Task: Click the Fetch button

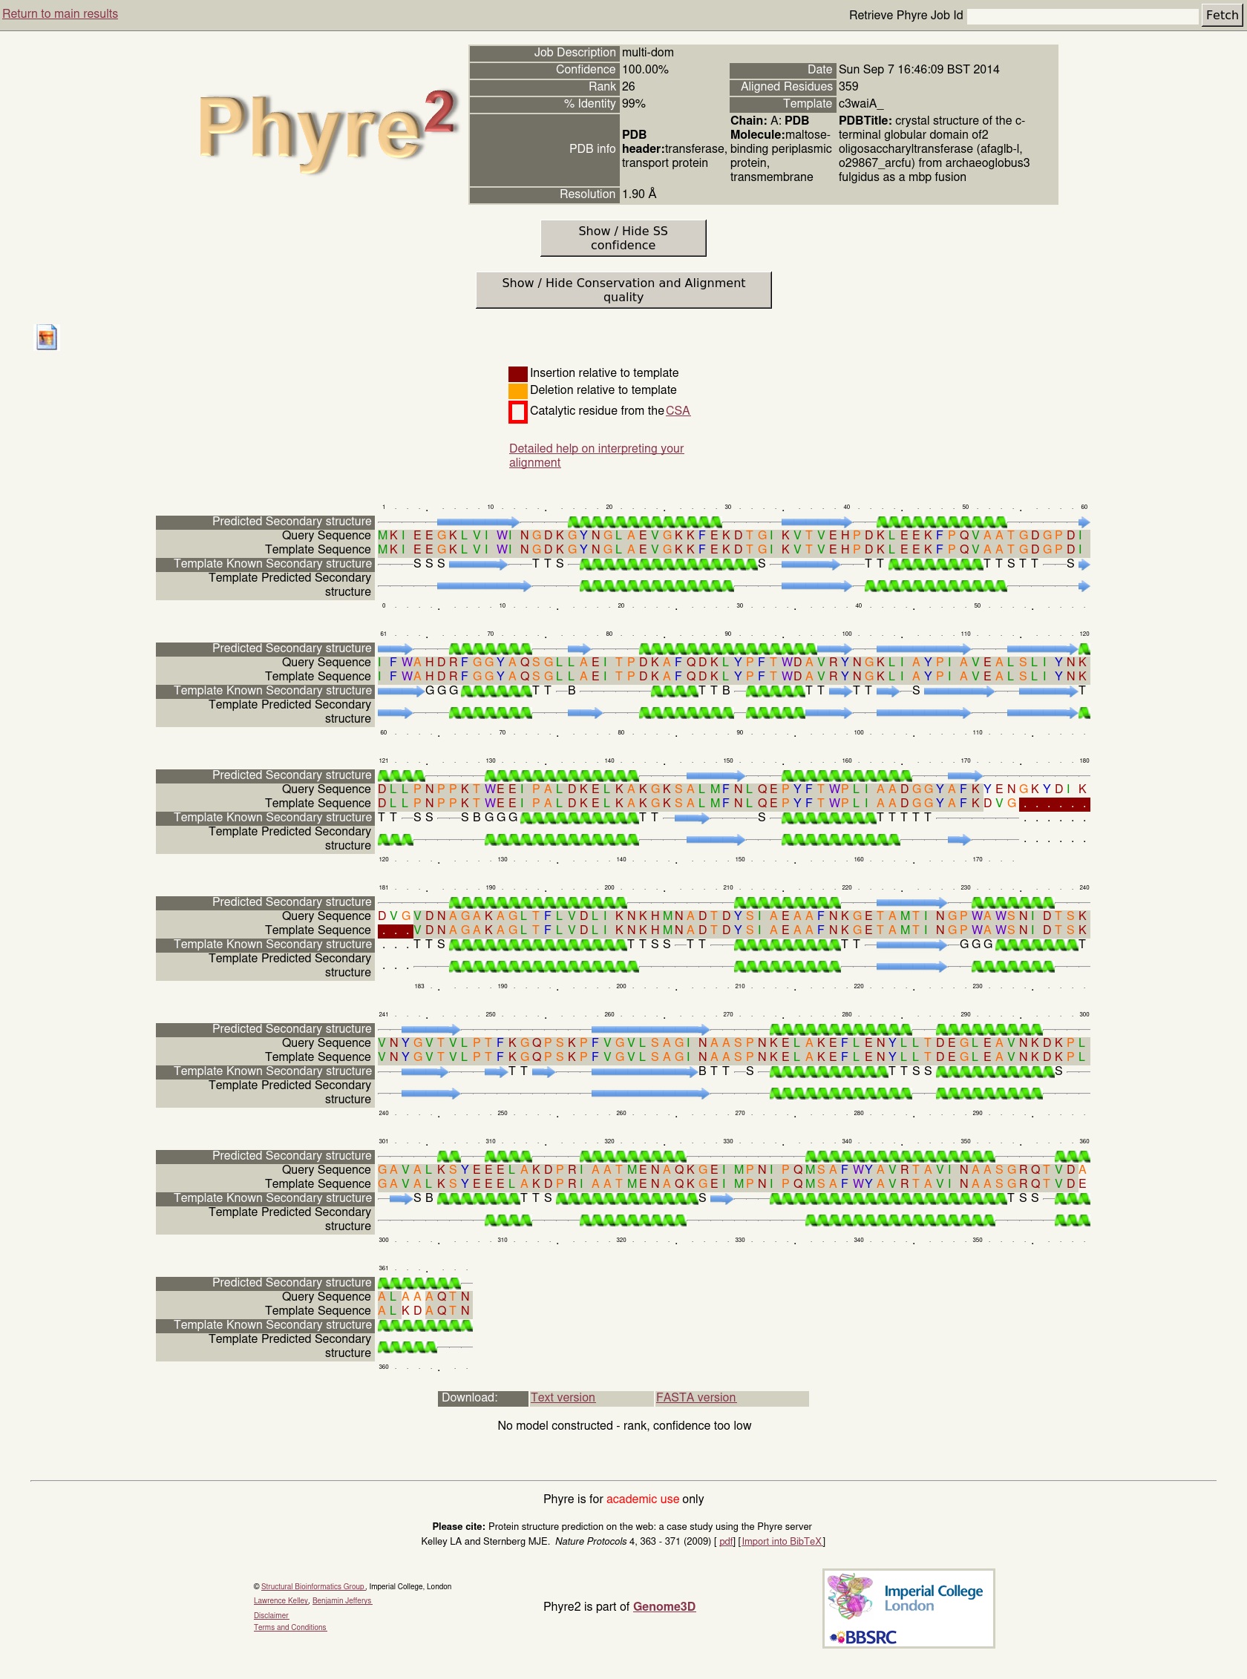Action: (x=1220, y=15)
